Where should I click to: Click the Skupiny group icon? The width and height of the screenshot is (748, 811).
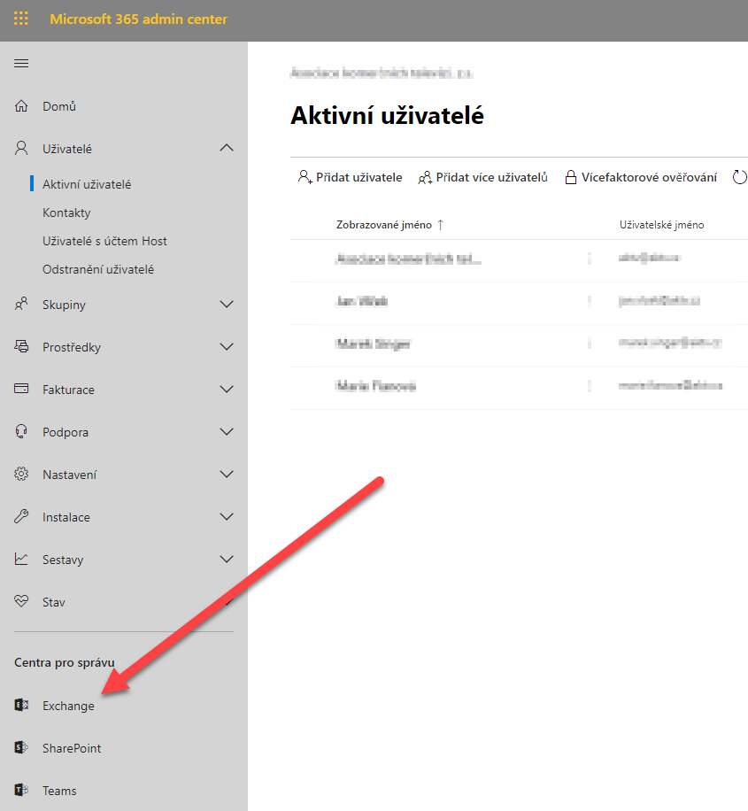point(21,305)
